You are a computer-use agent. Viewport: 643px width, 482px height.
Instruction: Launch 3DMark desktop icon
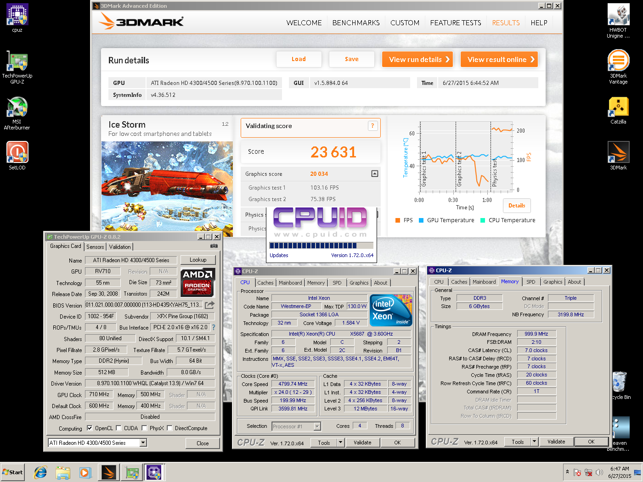click(618, 155)
